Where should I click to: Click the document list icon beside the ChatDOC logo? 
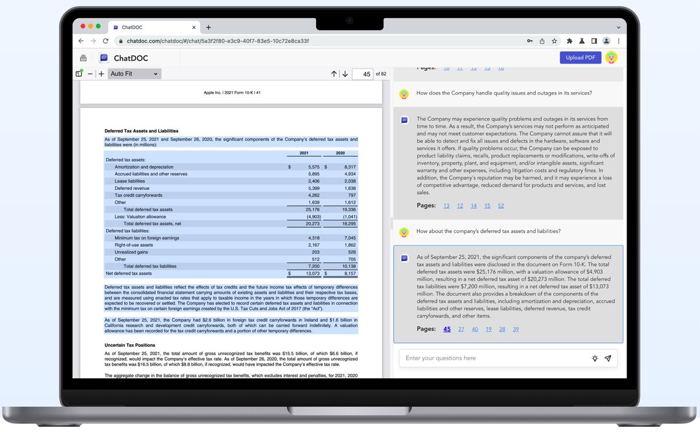pos(83,58)
